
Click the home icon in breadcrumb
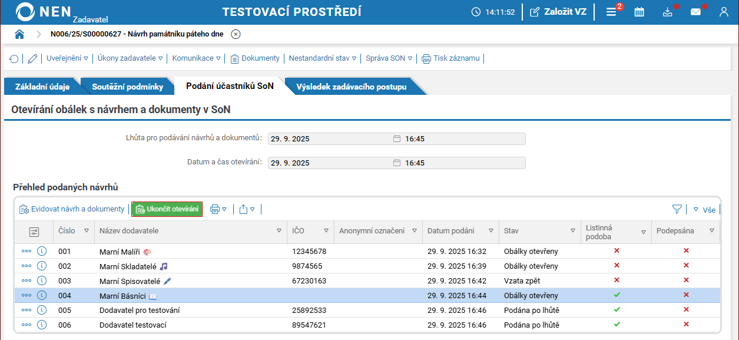(19, 34)
